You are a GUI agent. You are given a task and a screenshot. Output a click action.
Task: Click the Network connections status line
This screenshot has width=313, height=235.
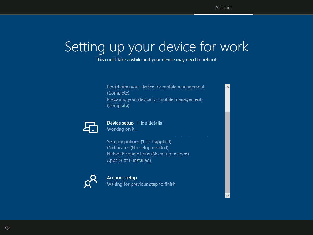(x=148, y=154)
